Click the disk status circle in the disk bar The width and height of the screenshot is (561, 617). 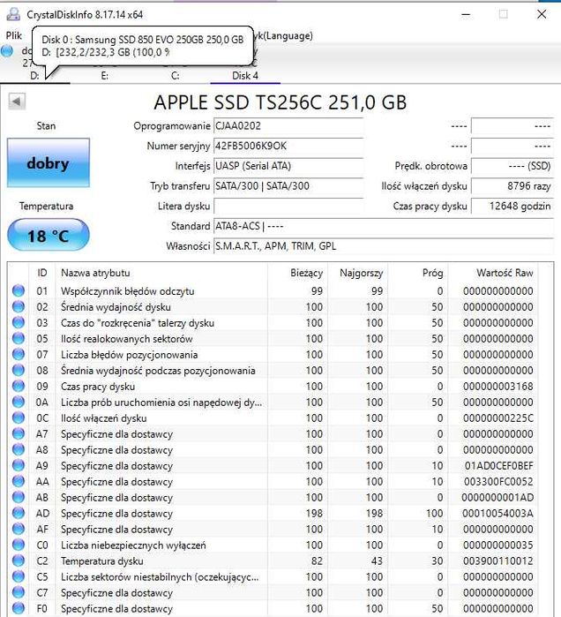7,51
